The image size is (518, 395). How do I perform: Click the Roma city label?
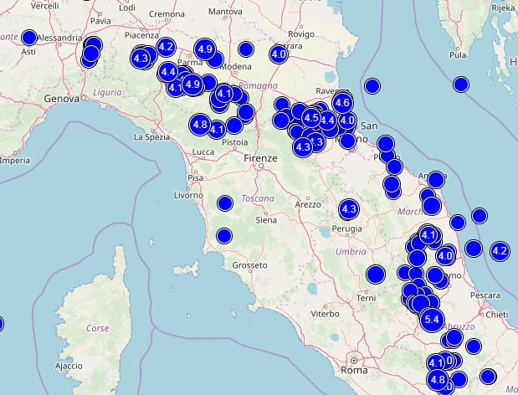353,370
